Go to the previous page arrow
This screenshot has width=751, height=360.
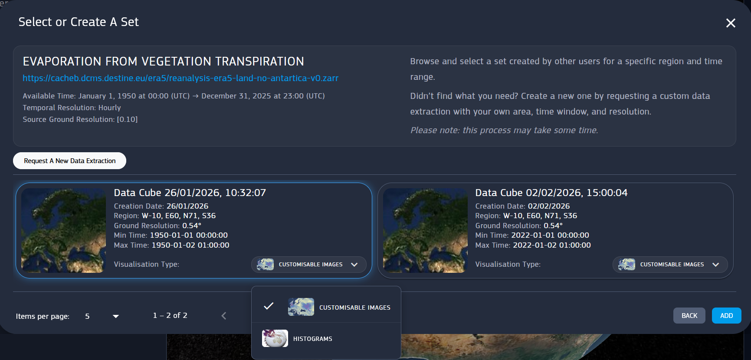click(x=224, y=316)
